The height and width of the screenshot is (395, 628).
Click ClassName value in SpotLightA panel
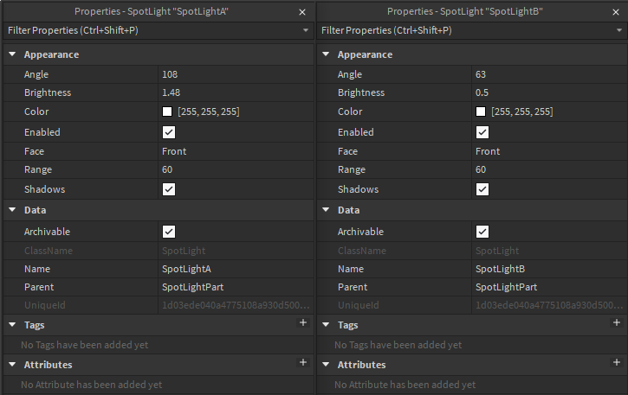pos(184,251)
